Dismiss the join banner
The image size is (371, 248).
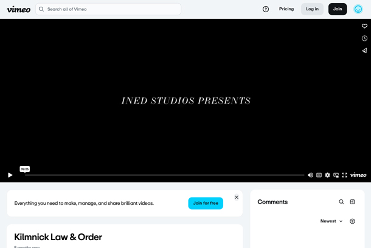coord(237,197)
